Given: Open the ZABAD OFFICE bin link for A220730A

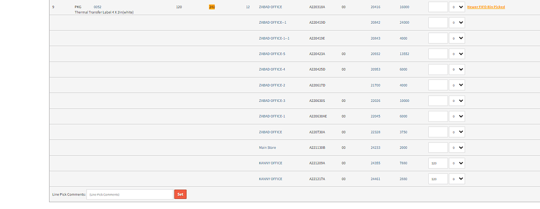Looking at the screenshot, I should 271,132.
